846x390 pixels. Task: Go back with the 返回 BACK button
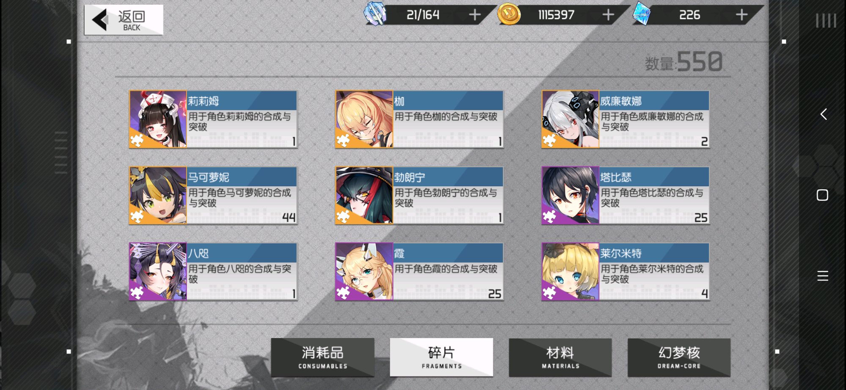click(x=124, y=20)
